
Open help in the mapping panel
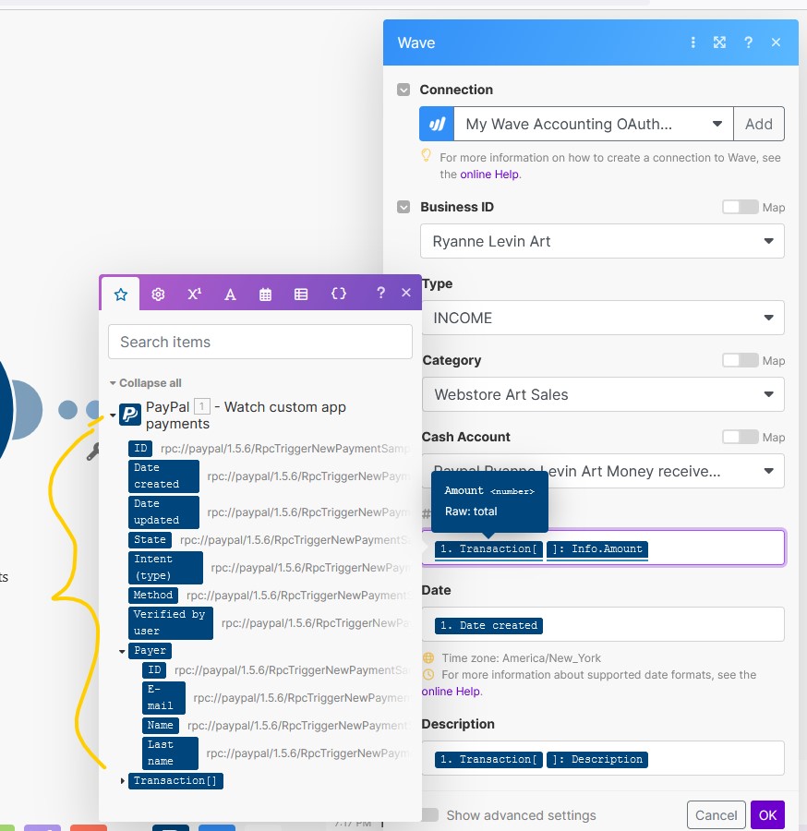380,293
